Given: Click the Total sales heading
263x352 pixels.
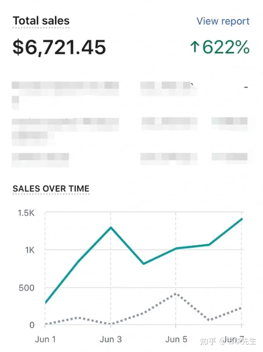Looking at the screenshot, I should (41, 21).
